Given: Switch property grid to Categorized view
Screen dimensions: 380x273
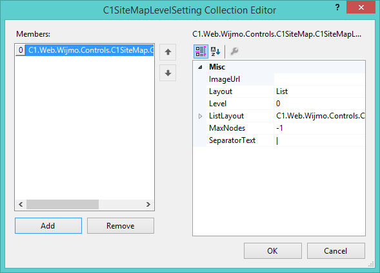Looking at the screenshot, I should 201,52.
